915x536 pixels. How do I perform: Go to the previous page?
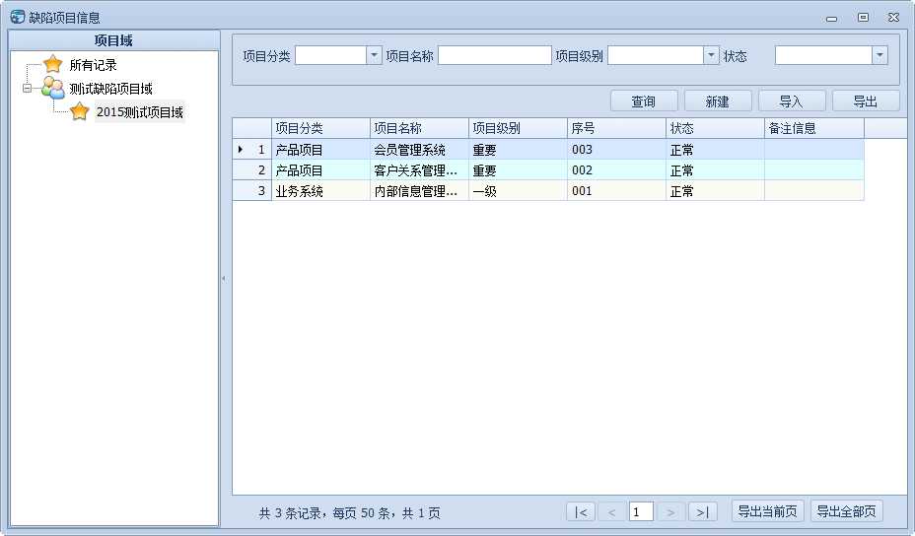[611, 512]
